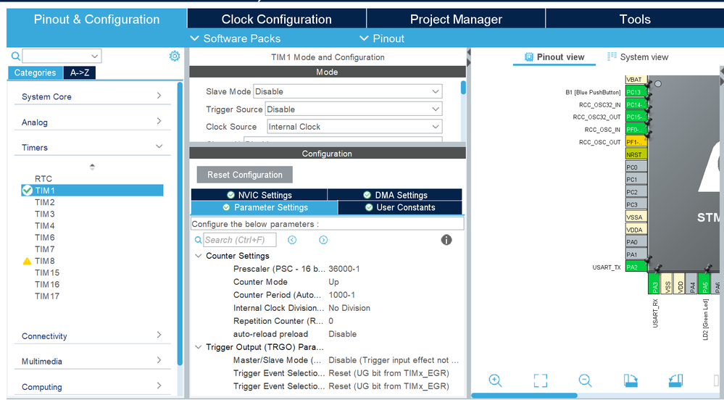The height and width of the screenshot is (400, 724).
Task: Expand the Multimedia category
Action: pos(92,361)
